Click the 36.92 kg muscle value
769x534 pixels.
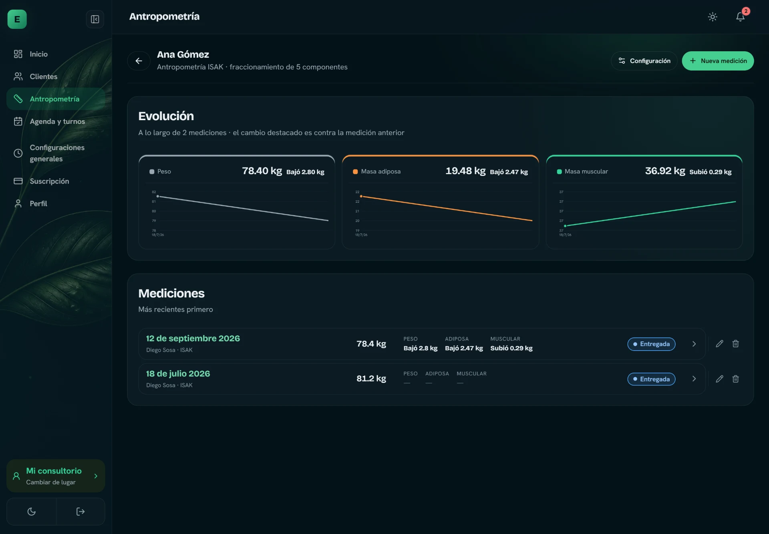665,171
